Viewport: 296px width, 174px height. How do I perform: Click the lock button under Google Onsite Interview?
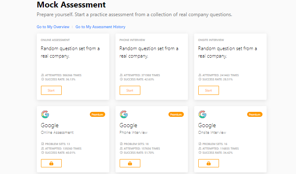[x=209, y=163]
